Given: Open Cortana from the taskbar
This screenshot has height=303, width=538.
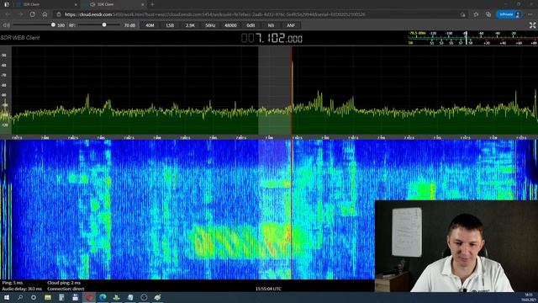Looking at the screenshot, I should (34, 297).
